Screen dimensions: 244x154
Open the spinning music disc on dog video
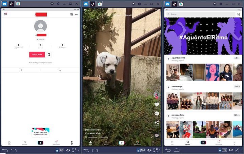[157, 135]
